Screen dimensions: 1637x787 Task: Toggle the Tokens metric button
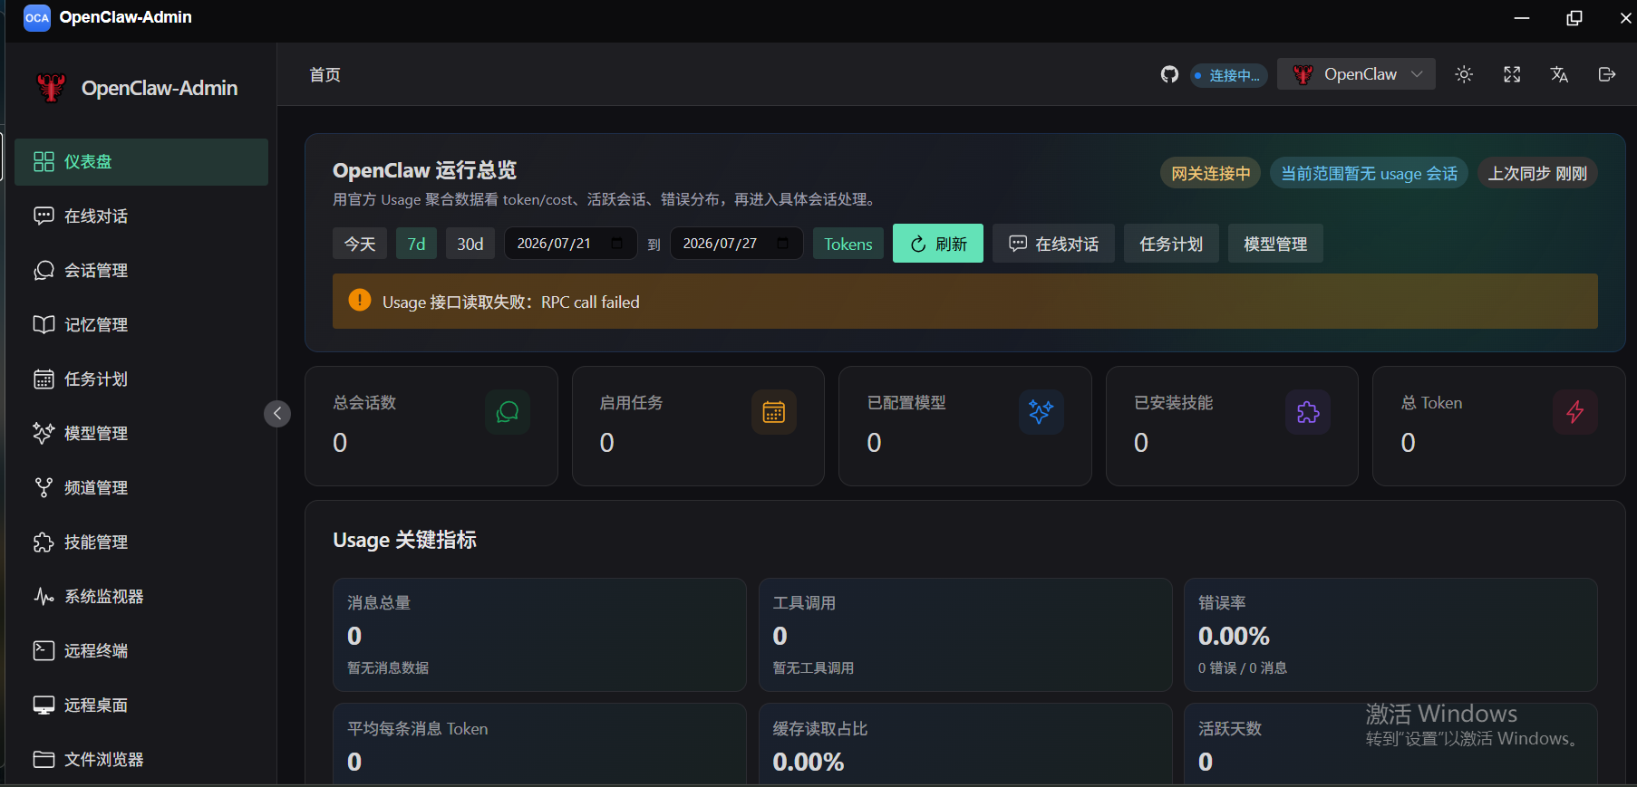[x=848, y=244]
